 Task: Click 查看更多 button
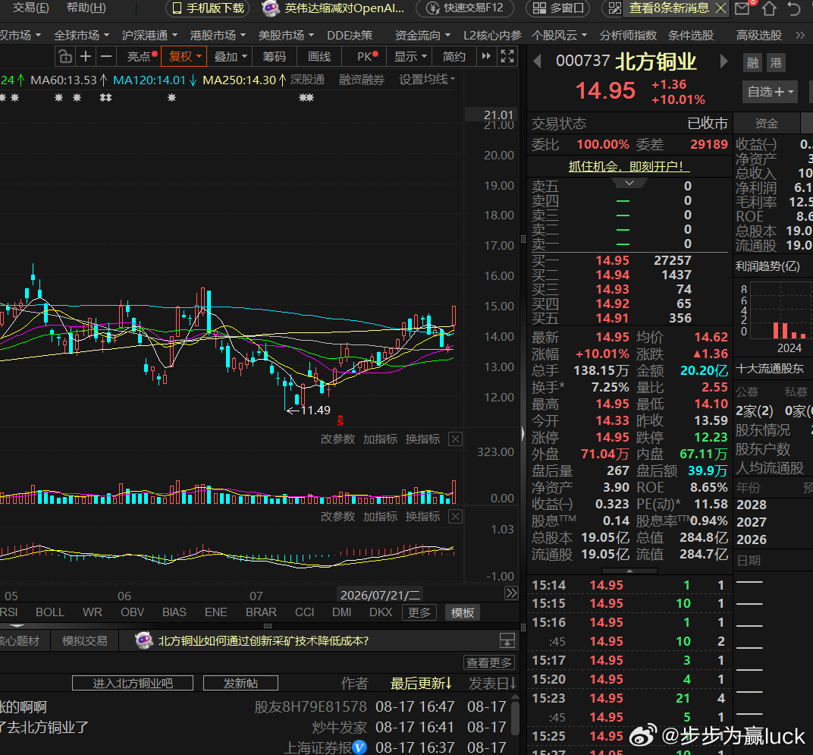pos(489,662)
